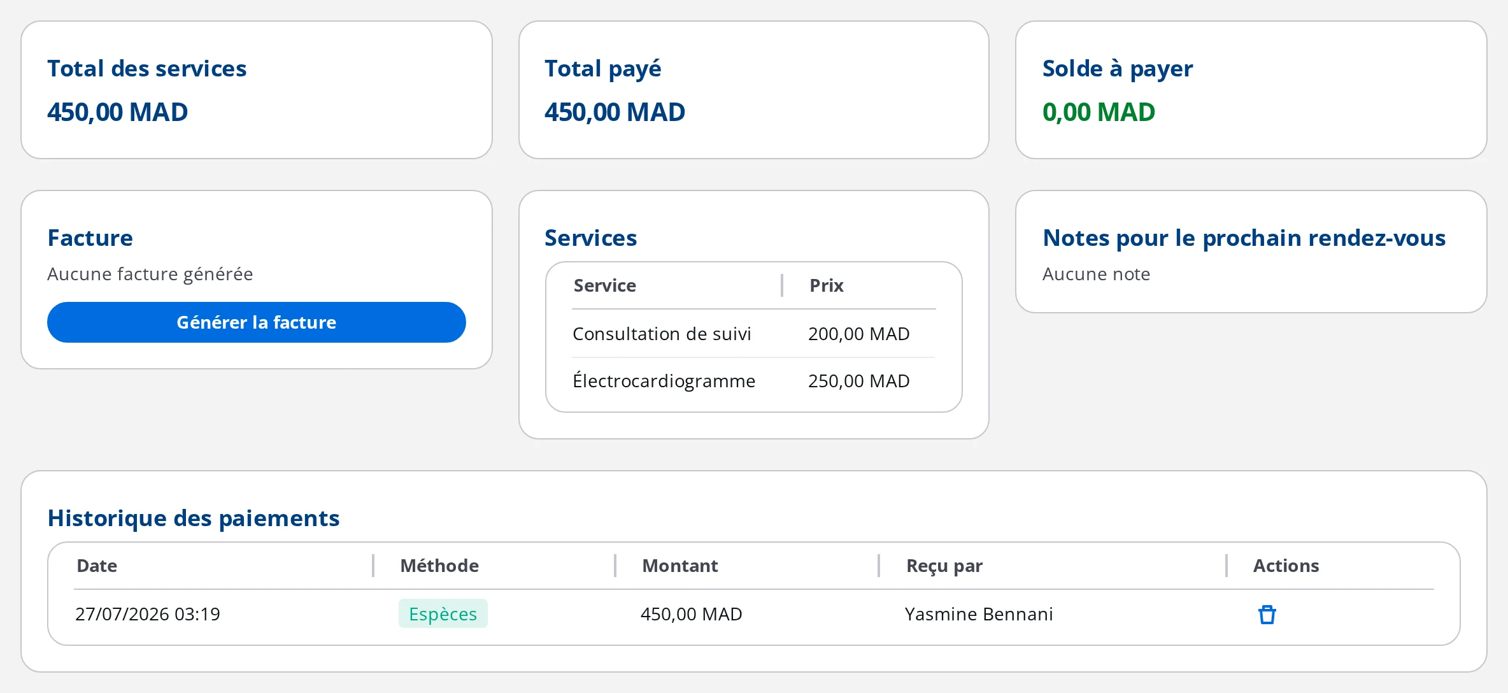This screenshot has height=693, width=1508.
Task: Click the Actions column header
Action: (1286, 566)
